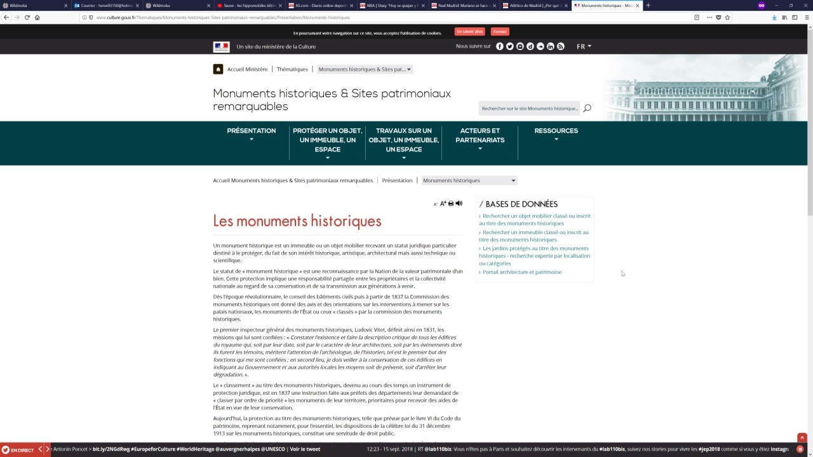Switch to the Atlético de Madrid tab

point(535,5)
